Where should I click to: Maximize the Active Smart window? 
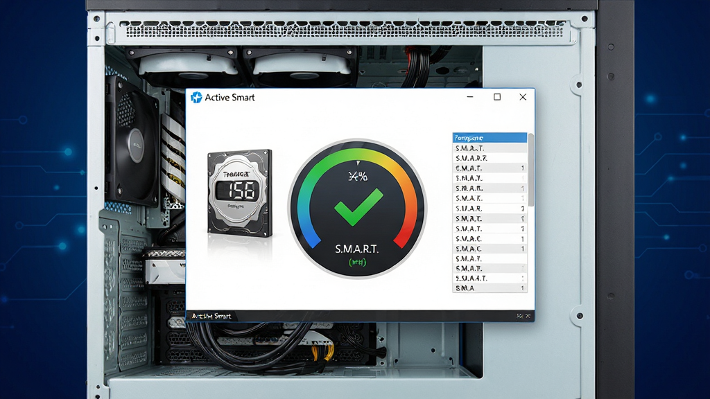[497, 97]
